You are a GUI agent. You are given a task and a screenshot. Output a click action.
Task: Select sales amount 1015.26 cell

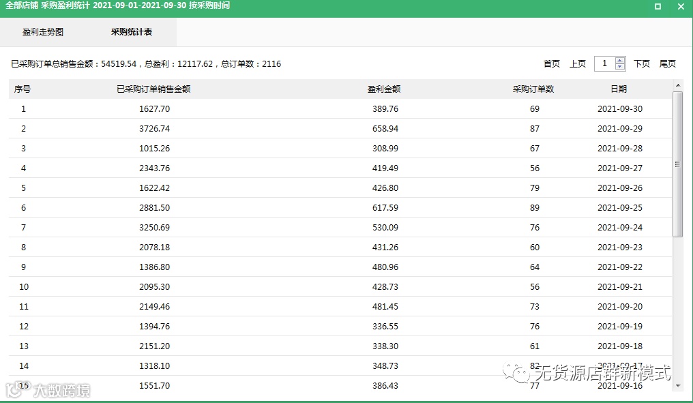tap(154, 149)
